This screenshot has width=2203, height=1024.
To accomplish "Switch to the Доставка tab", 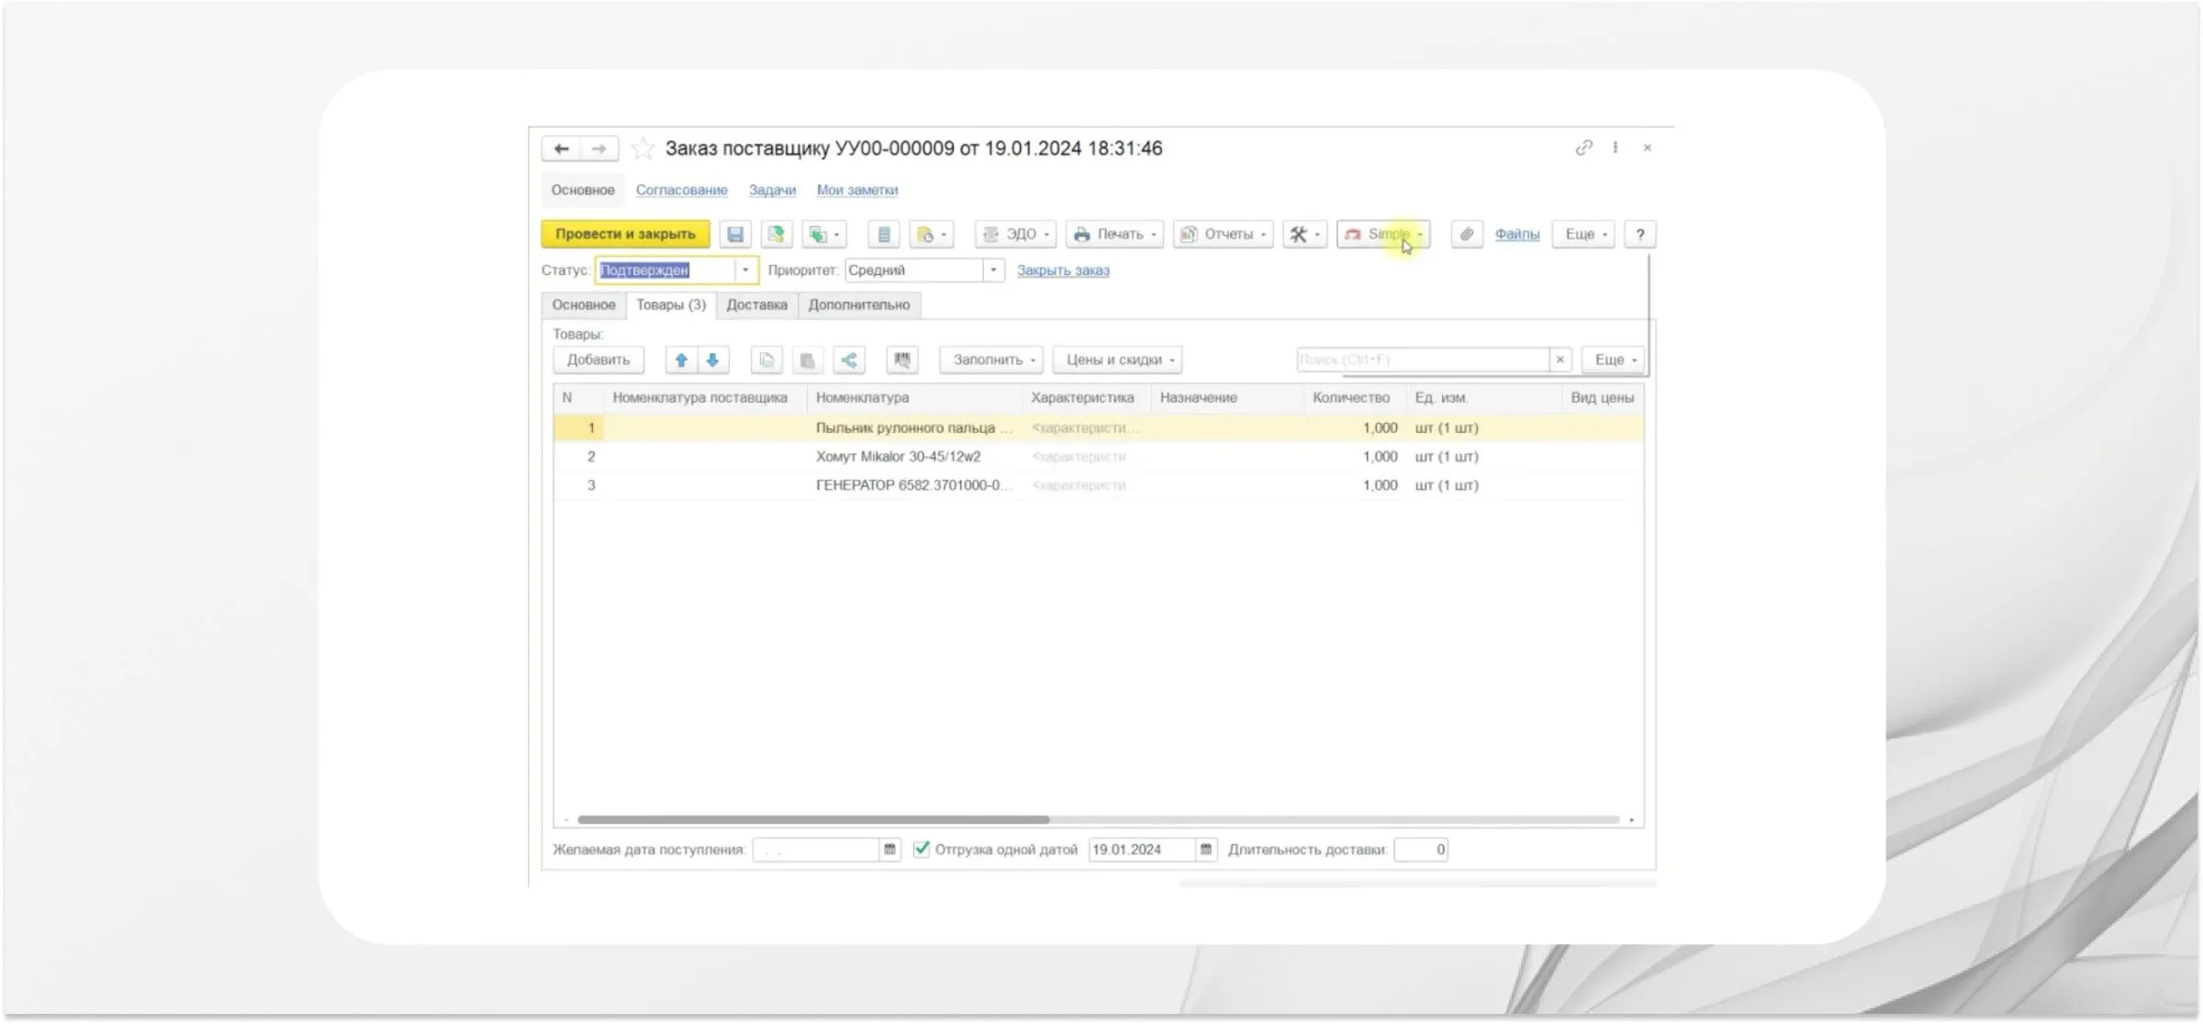I will click(x=756, y=305).
